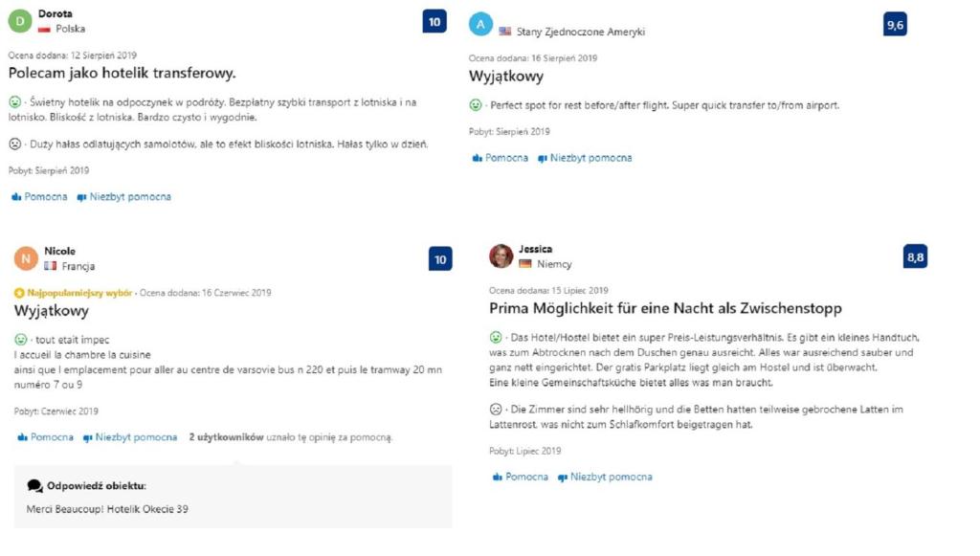This screenshot has height=556, width=980.
Task: Mark Dorota's review as Niezbyt pomocna
Action: coord(123,197)
